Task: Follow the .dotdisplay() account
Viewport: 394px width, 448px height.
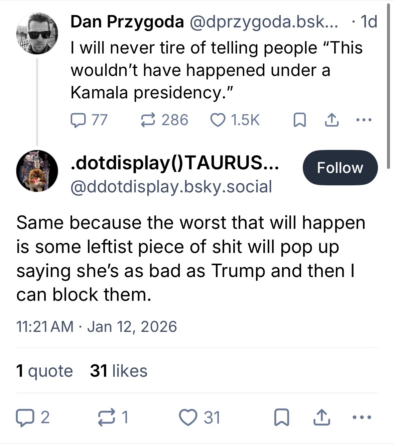Action: click(340, 168)
